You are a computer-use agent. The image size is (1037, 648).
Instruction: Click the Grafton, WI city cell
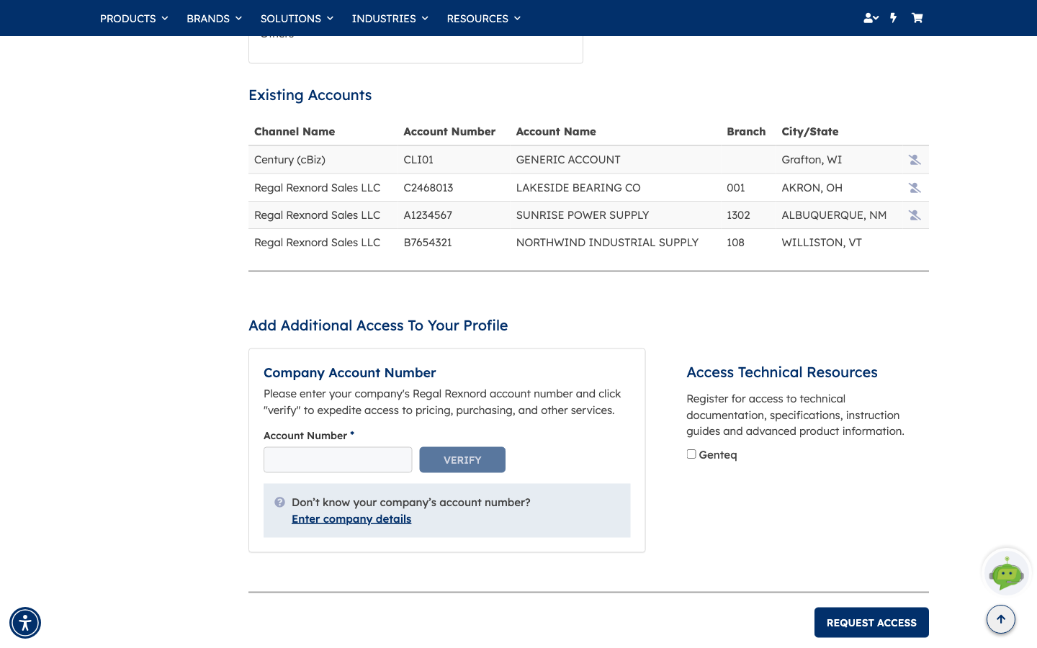pyautogui.click(x=812, y=160)
